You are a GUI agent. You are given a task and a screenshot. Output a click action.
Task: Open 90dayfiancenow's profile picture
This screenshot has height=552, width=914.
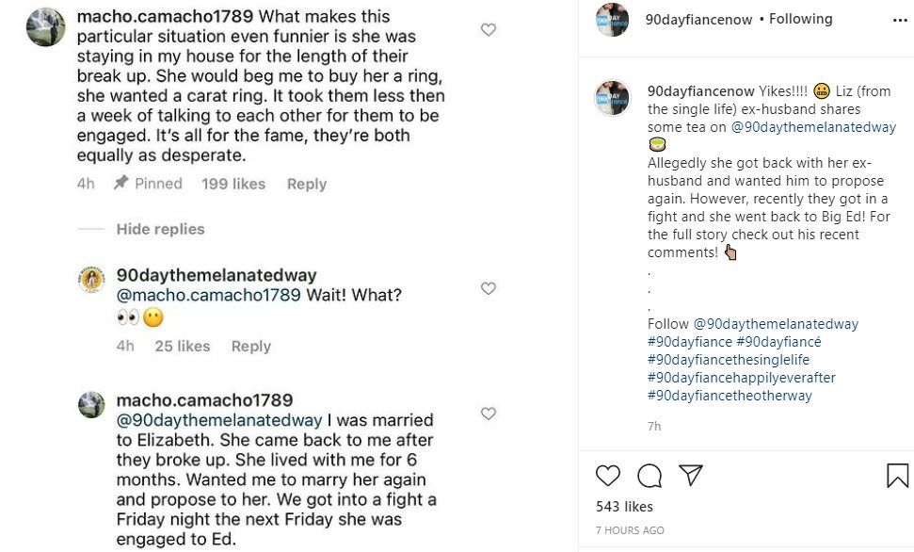613,19
